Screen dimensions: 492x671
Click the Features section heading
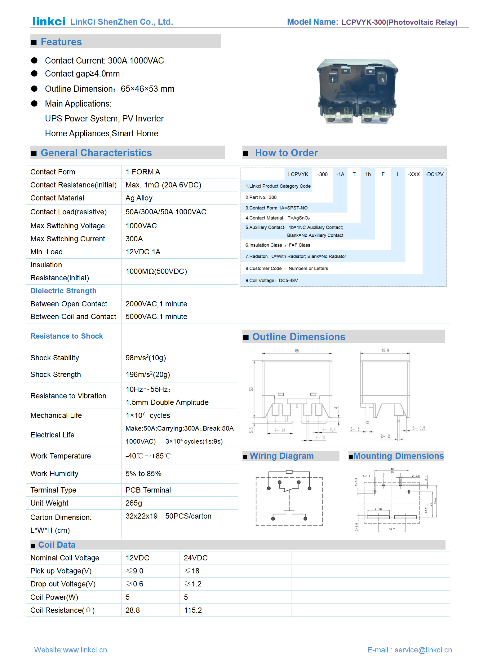coord(61,42)
